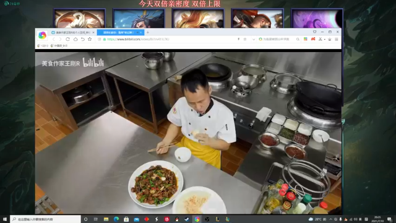This screenshot has width=396, height=223.
Task: Open the second bookmark in the bookmarks bar
Action: (59, 46)
